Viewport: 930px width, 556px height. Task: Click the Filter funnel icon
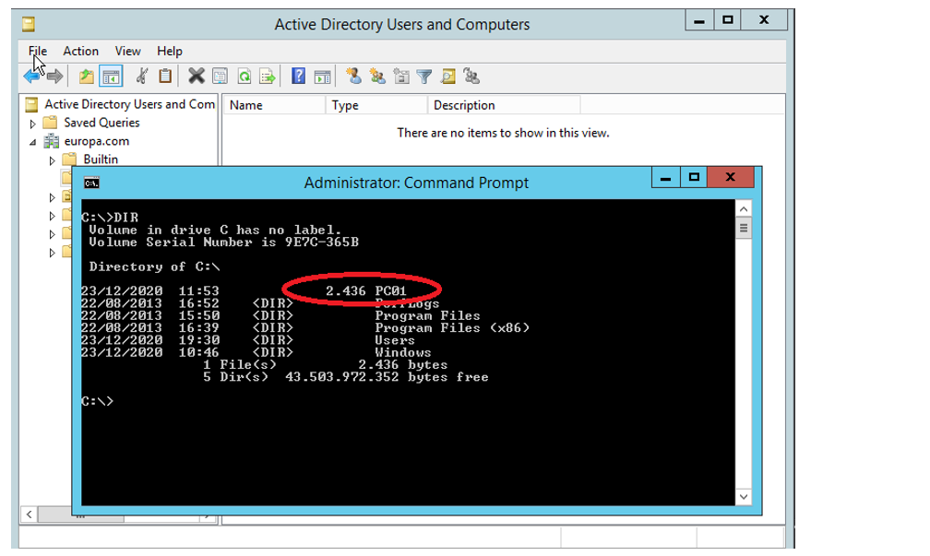point(424,77)
